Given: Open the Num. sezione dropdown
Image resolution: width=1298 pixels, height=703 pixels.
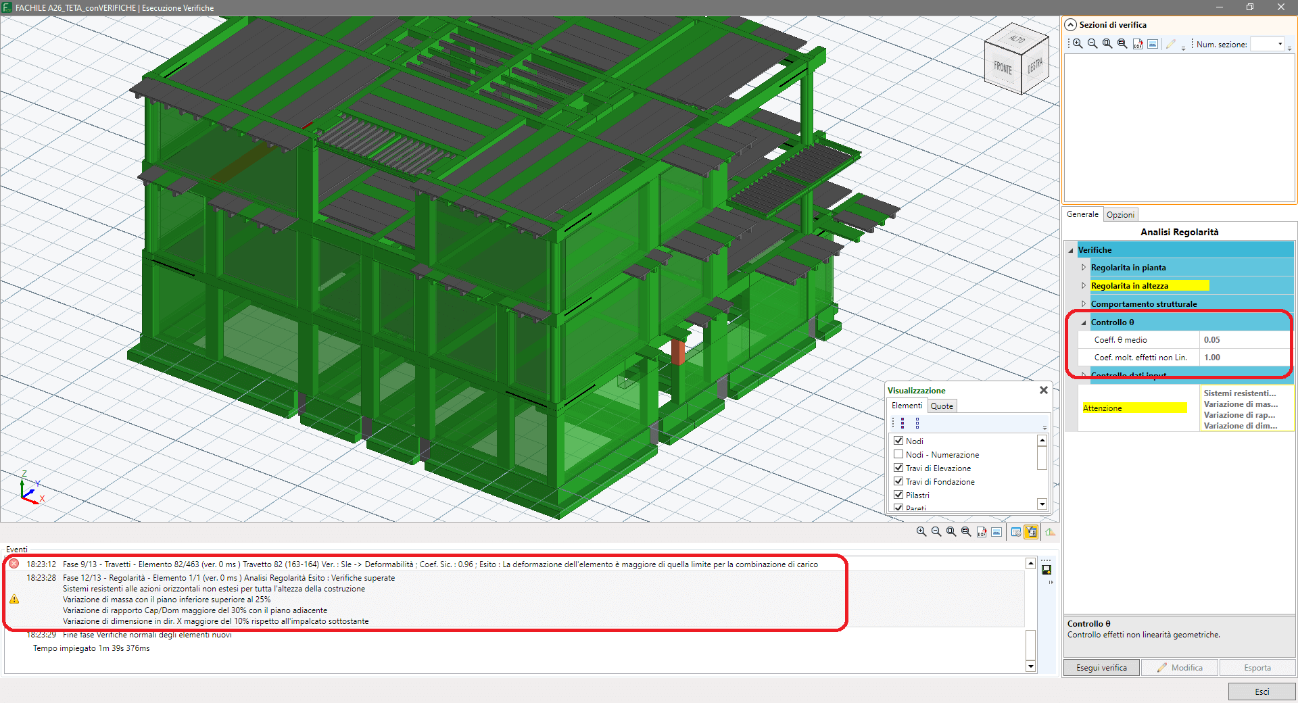Looking at the screenshot, I should [x=1280, y=45].
